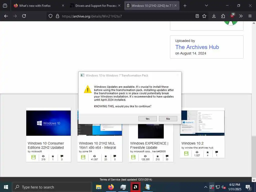Open the Windows 10.2 item title
This screenshot has height=192, width=256.
pyautogui.click(x=192, y=143)
